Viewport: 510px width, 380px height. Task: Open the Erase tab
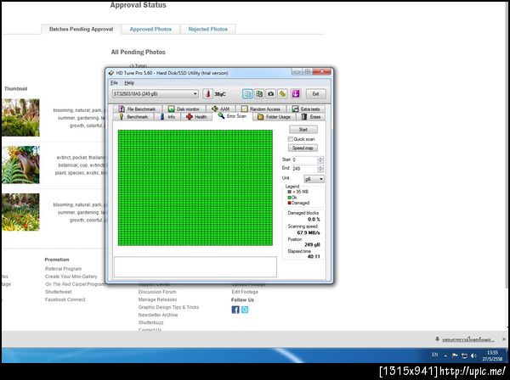tap(311, 117)
